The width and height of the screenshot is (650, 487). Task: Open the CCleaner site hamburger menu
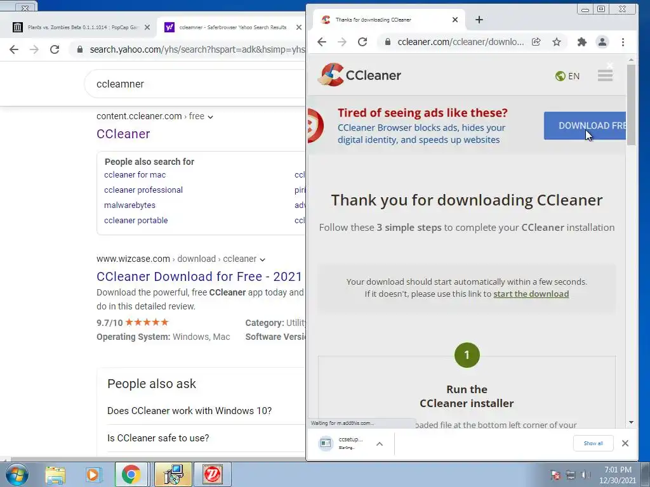605,75
